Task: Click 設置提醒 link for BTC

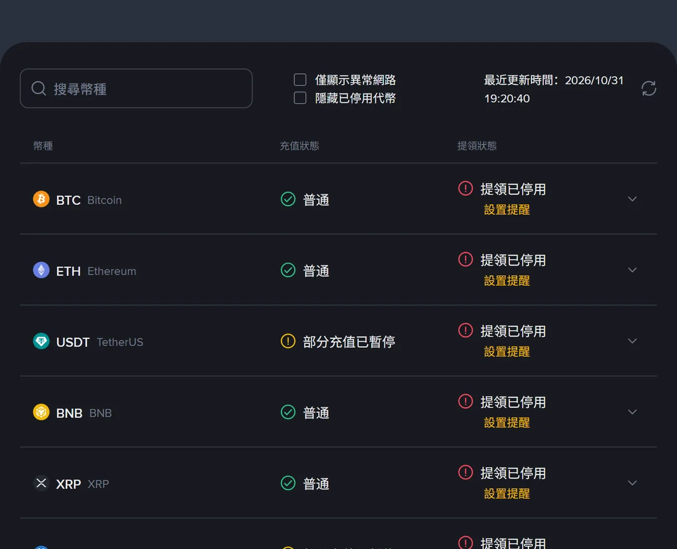Action: (x=507, y=210)
